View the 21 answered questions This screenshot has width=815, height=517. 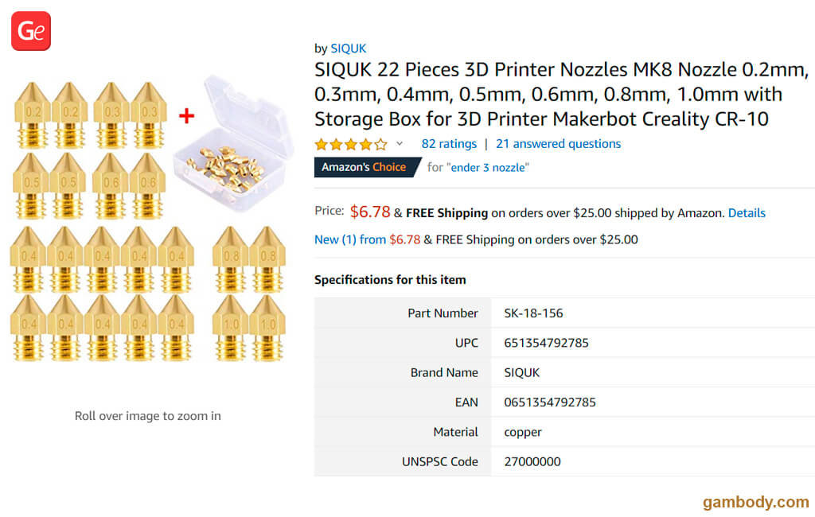558,144
